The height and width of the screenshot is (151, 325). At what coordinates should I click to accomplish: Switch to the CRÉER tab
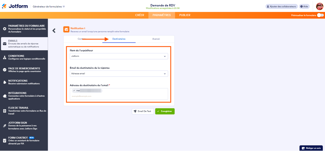[x=140, y=15]
